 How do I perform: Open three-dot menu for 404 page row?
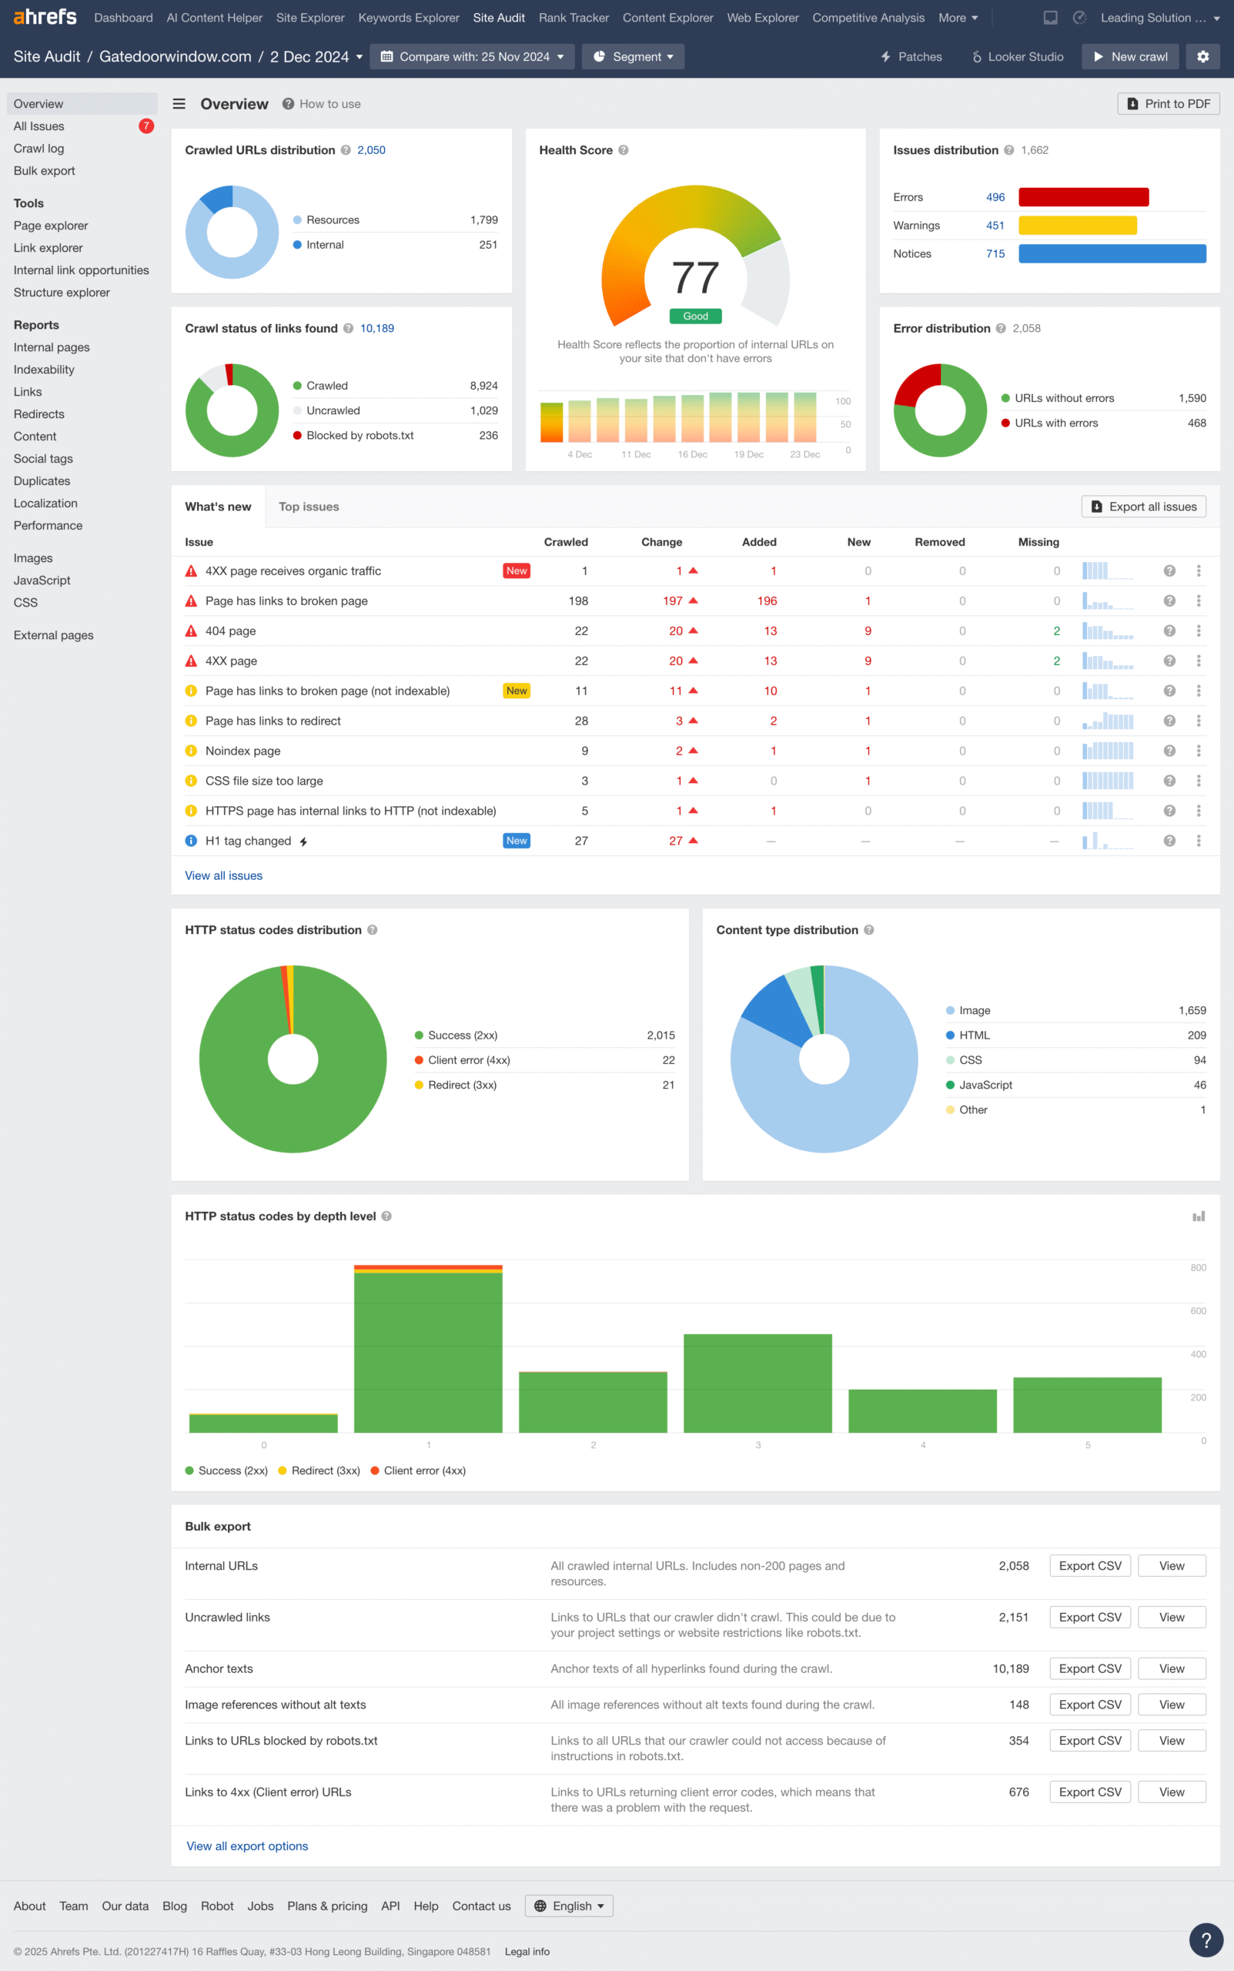click(x=1198, y=631)
